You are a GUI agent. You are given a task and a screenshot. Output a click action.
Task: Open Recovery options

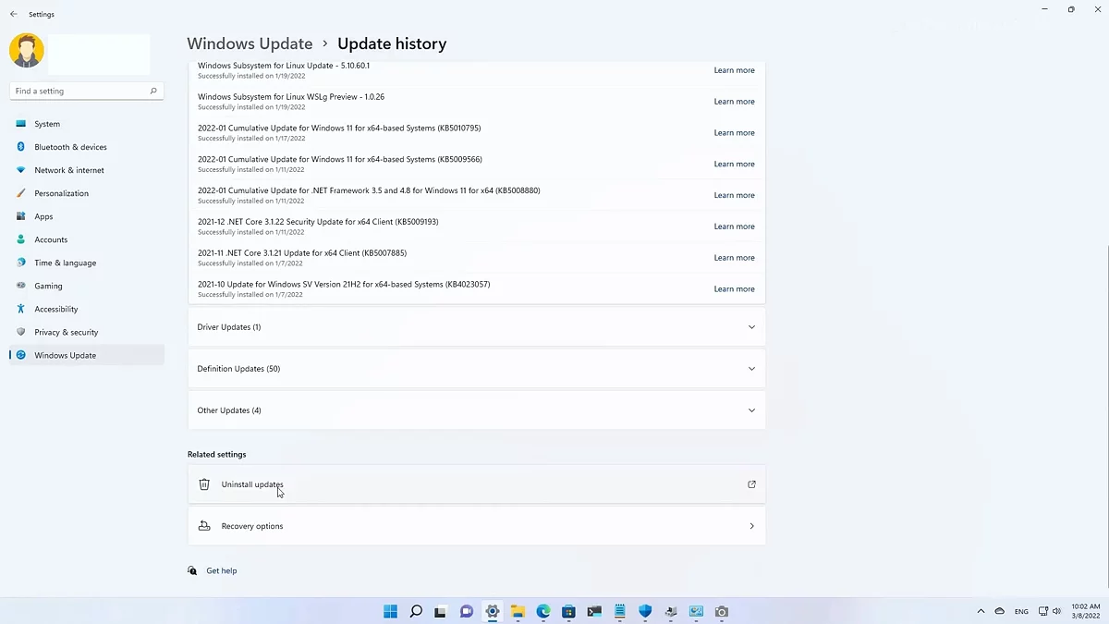pos(477,526)
